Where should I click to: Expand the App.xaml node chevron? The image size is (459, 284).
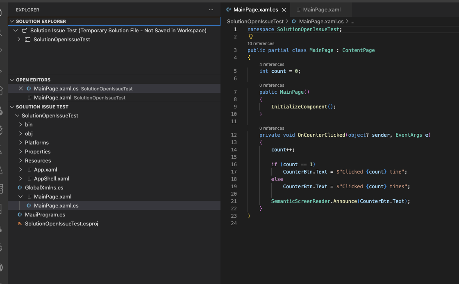click(x=20, y=170)
